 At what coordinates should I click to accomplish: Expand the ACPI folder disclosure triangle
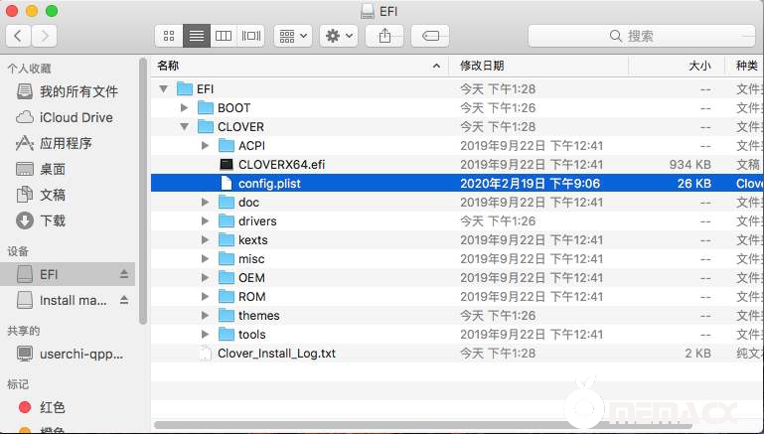click(x=206, y=146)
